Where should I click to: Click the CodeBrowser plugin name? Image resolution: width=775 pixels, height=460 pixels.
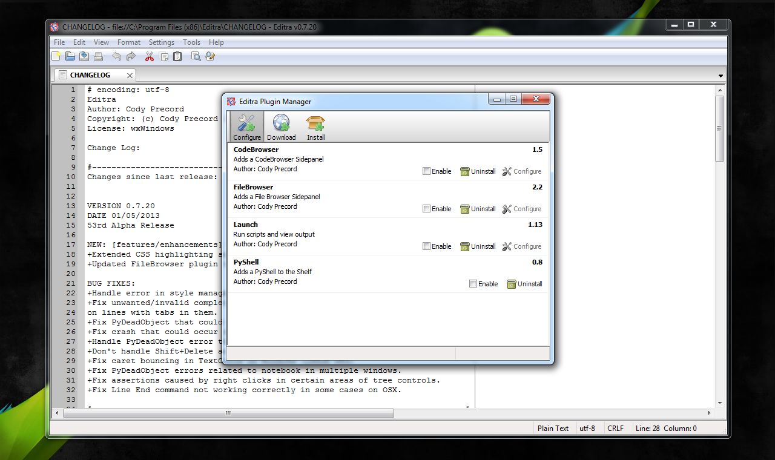point(256,149)
